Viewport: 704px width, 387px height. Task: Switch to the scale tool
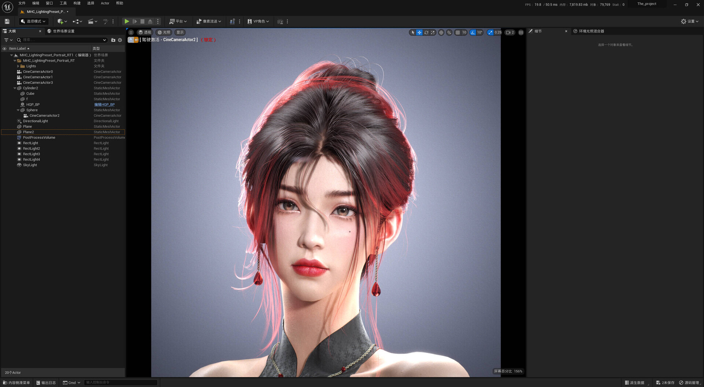[433, 32]
